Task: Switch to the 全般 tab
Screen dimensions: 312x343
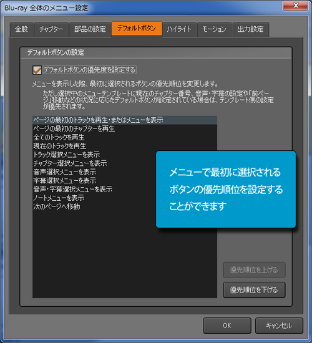Action: pos(21,29)
